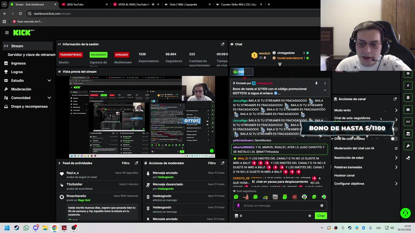Click the broadcast signal sidebar icon

(408, 122)
